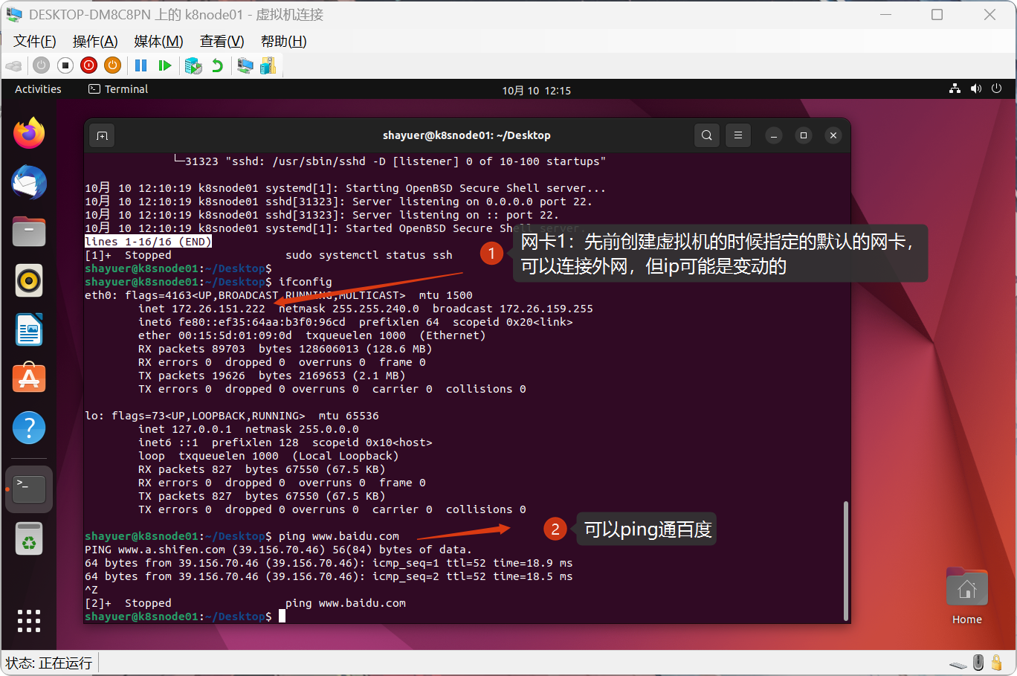Reset the VM with the green play icon
The height and width of the screenshot is (676, 1017).
(165, 65)
